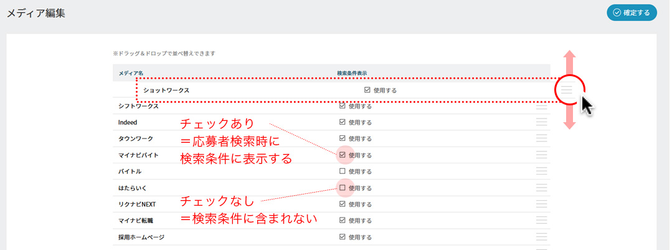Viewport: 672px width, 250px height.
Task: Enable 使用する checkbox for バイトル
Action: 343,171
